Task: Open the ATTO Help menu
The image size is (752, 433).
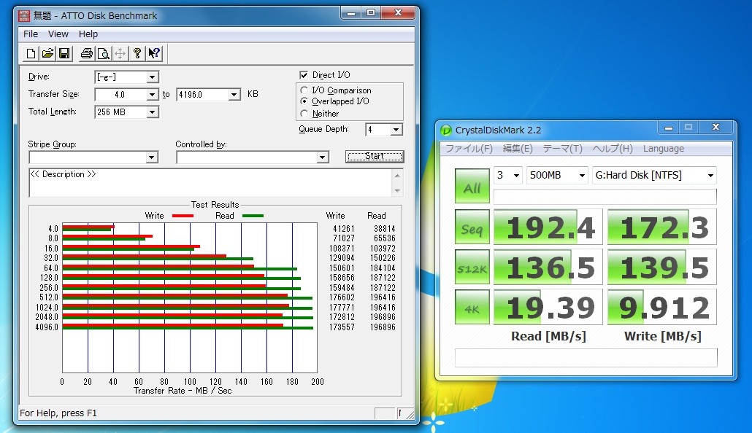Action: click(x=88, y=34)
